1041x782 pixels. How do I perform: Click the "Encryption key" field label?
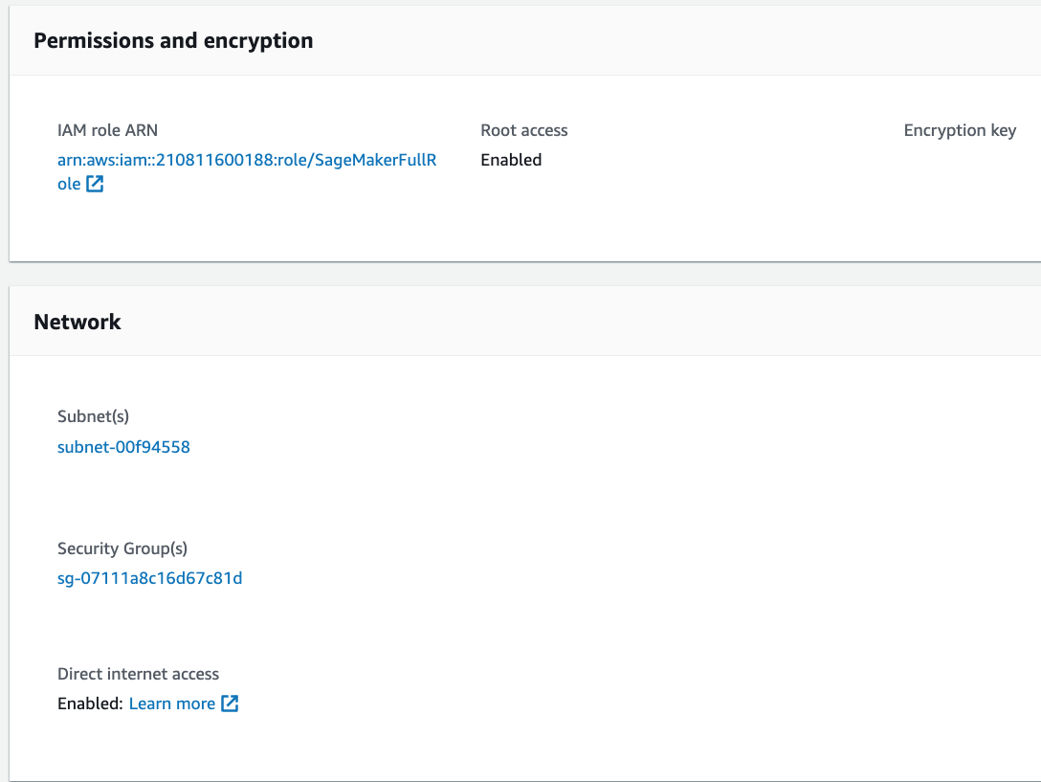click(x=960, y=130)
